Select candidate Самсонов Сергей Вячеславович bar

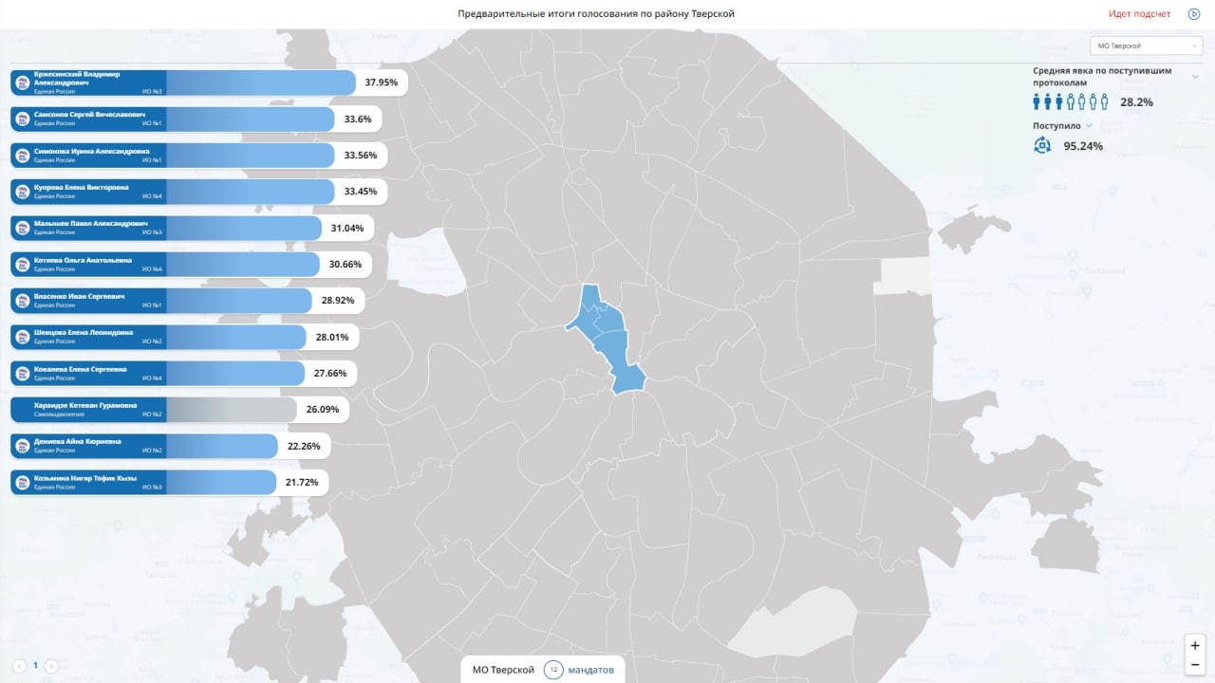(197, 119)
